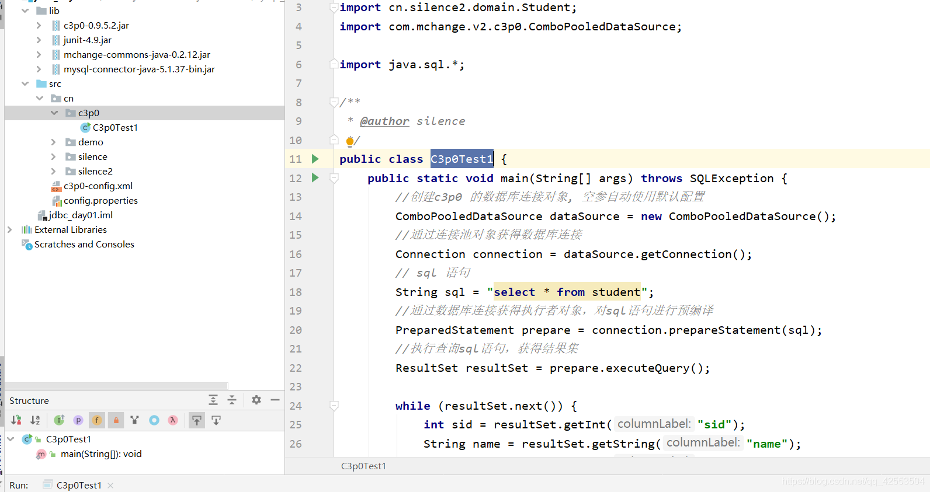Expand the demo package
This screenshot has width=930, height=492.
[54, 142]
